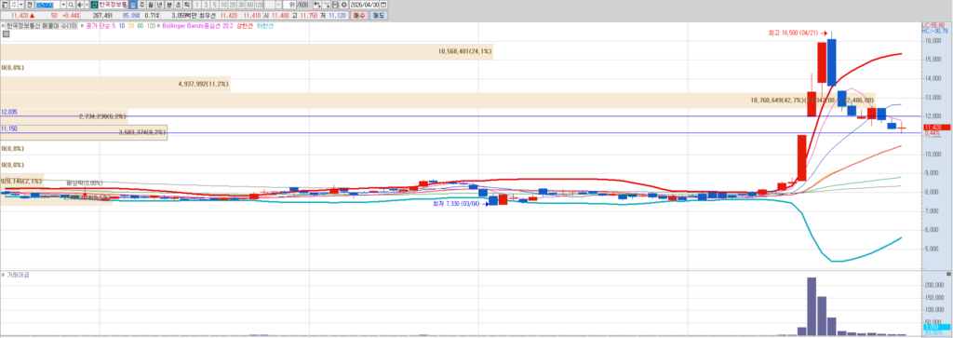Click the 최저 7,330 (03/04) marker

click(460, 204)
